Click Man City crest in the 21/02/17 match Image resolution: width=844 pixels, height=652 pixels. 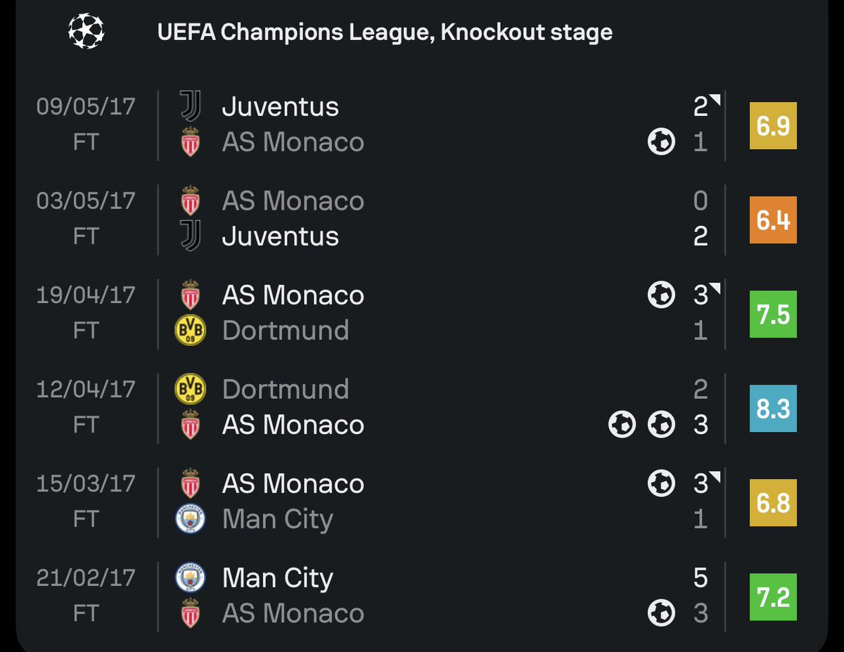pyautogui.click(x=190, y=577)
